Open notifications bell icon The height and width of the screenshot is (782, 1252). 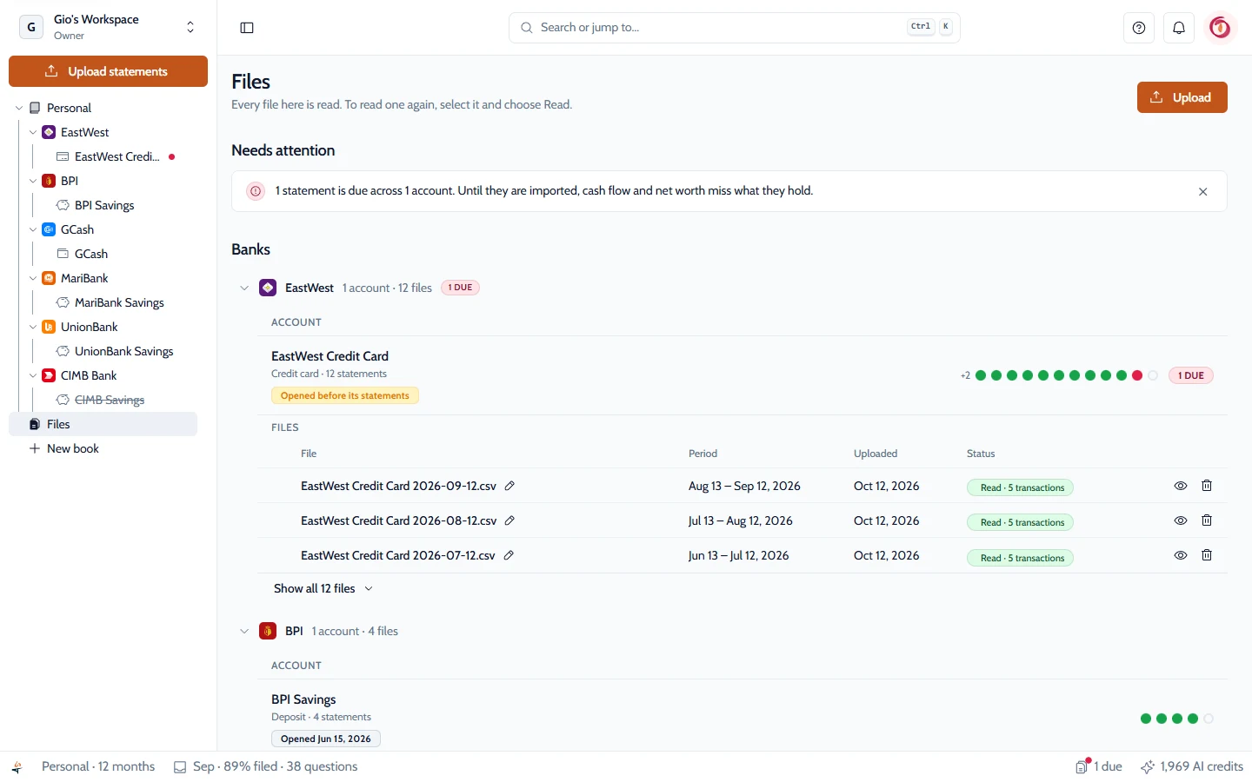(1179, 28)
